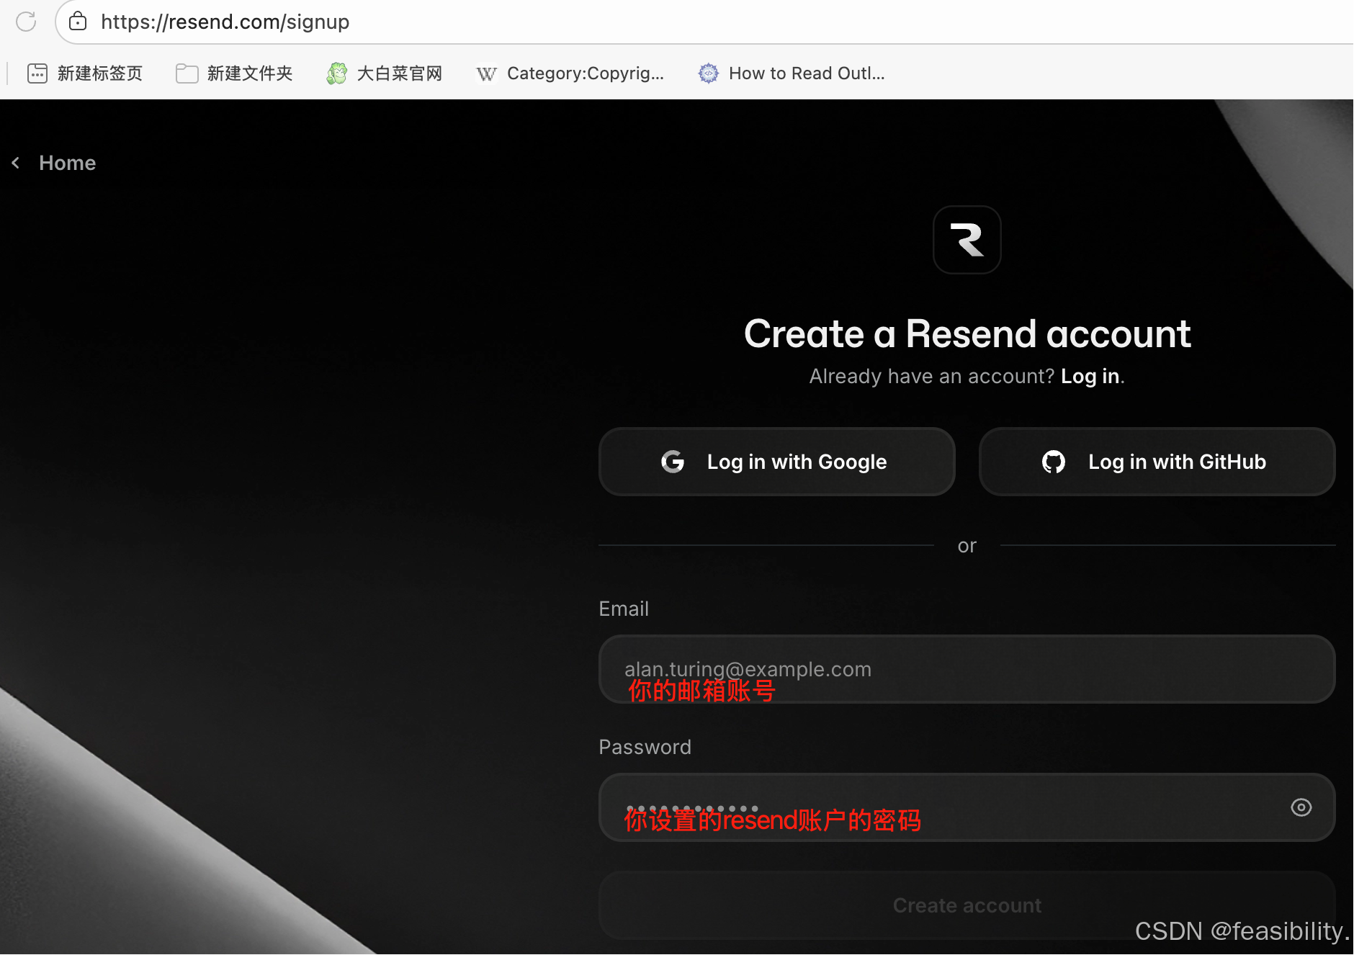Click the Password field label
This screenshot has height=955, width=1354.
[x=645, y=748]
